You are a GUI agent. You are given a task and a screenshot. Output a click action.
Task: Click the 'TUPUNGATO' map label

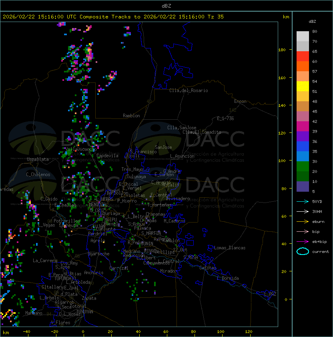click(65, 279)
